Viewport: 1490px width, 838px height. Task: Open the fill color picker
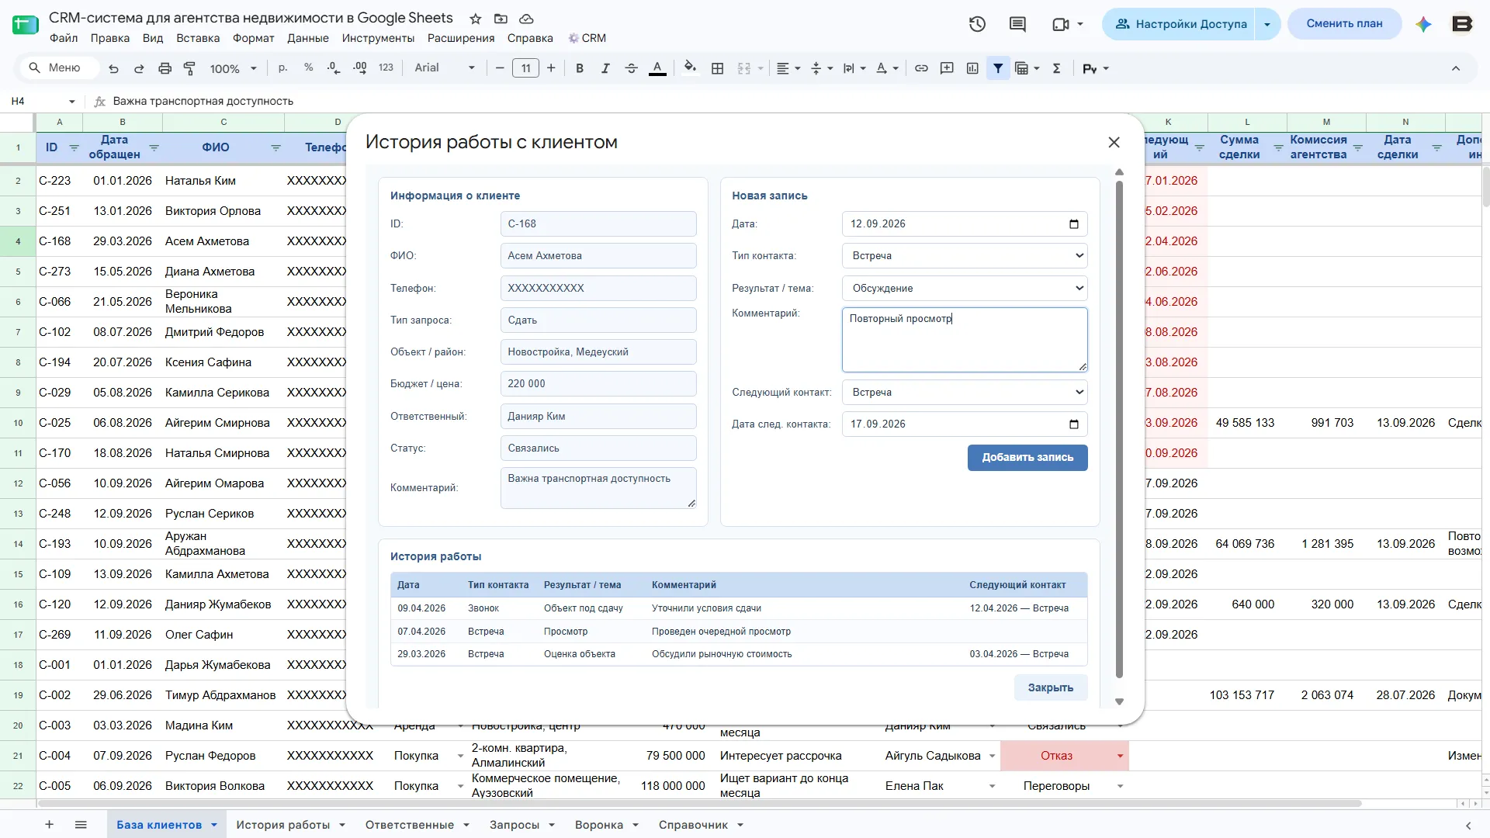pyautogui.click(x=690, y=68)
